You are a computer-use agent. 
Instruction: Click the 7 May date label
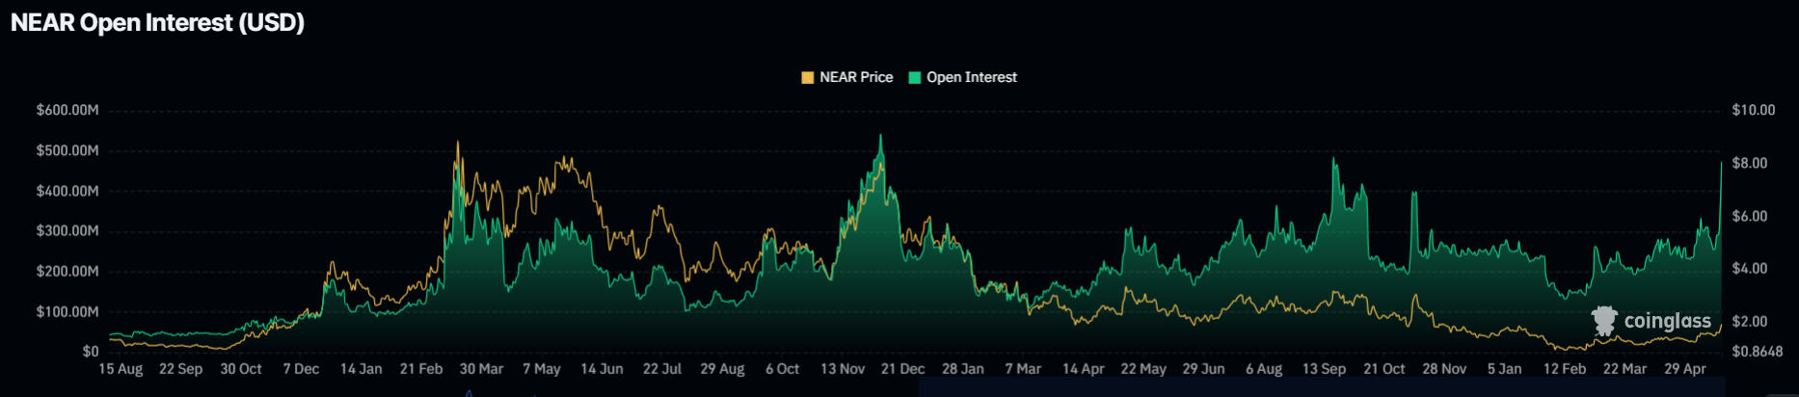[x=542, y=369]
